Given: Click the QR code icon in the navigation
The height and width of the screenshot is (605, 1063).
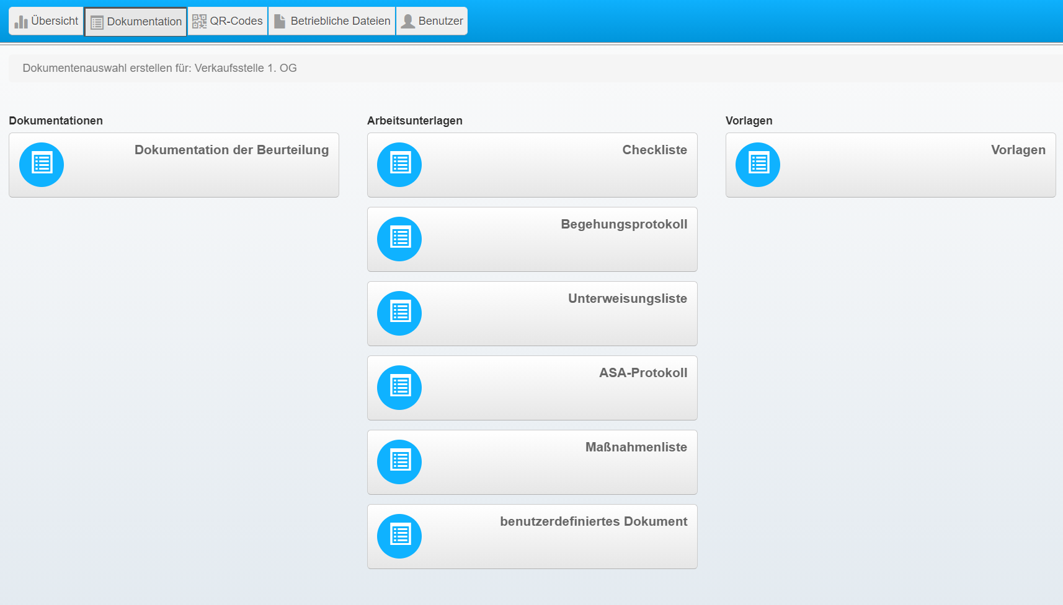Looking at the screenshot, I should click(199, 21).
